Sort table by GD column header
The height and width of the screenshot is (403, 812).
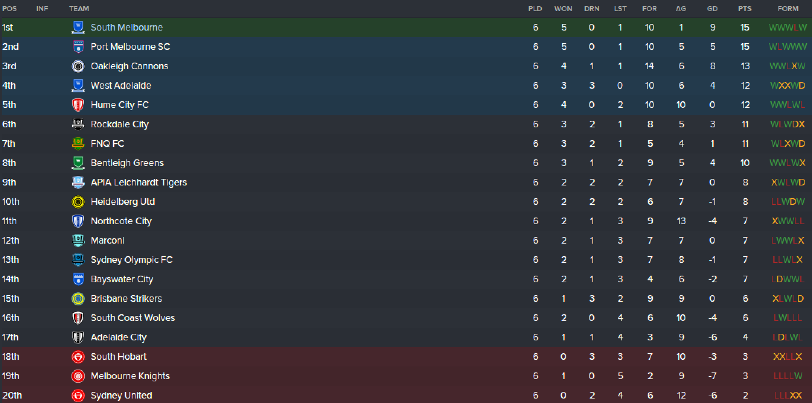(712, 9)
